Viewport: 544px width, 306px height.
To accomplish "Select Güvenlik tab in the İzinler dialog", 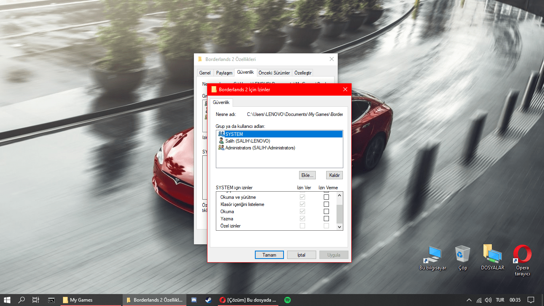I will (x=221, y=102).
